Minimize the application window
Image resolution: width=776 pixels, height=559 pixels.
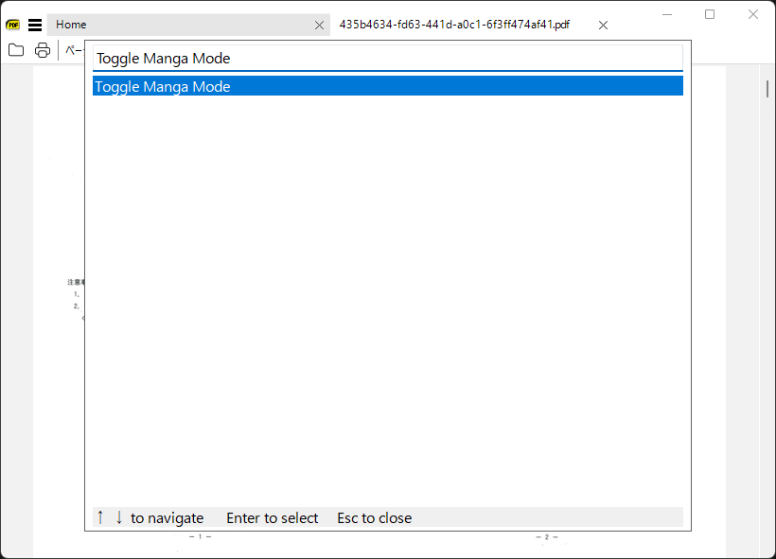pyautogui.click(x=667, y=14)
